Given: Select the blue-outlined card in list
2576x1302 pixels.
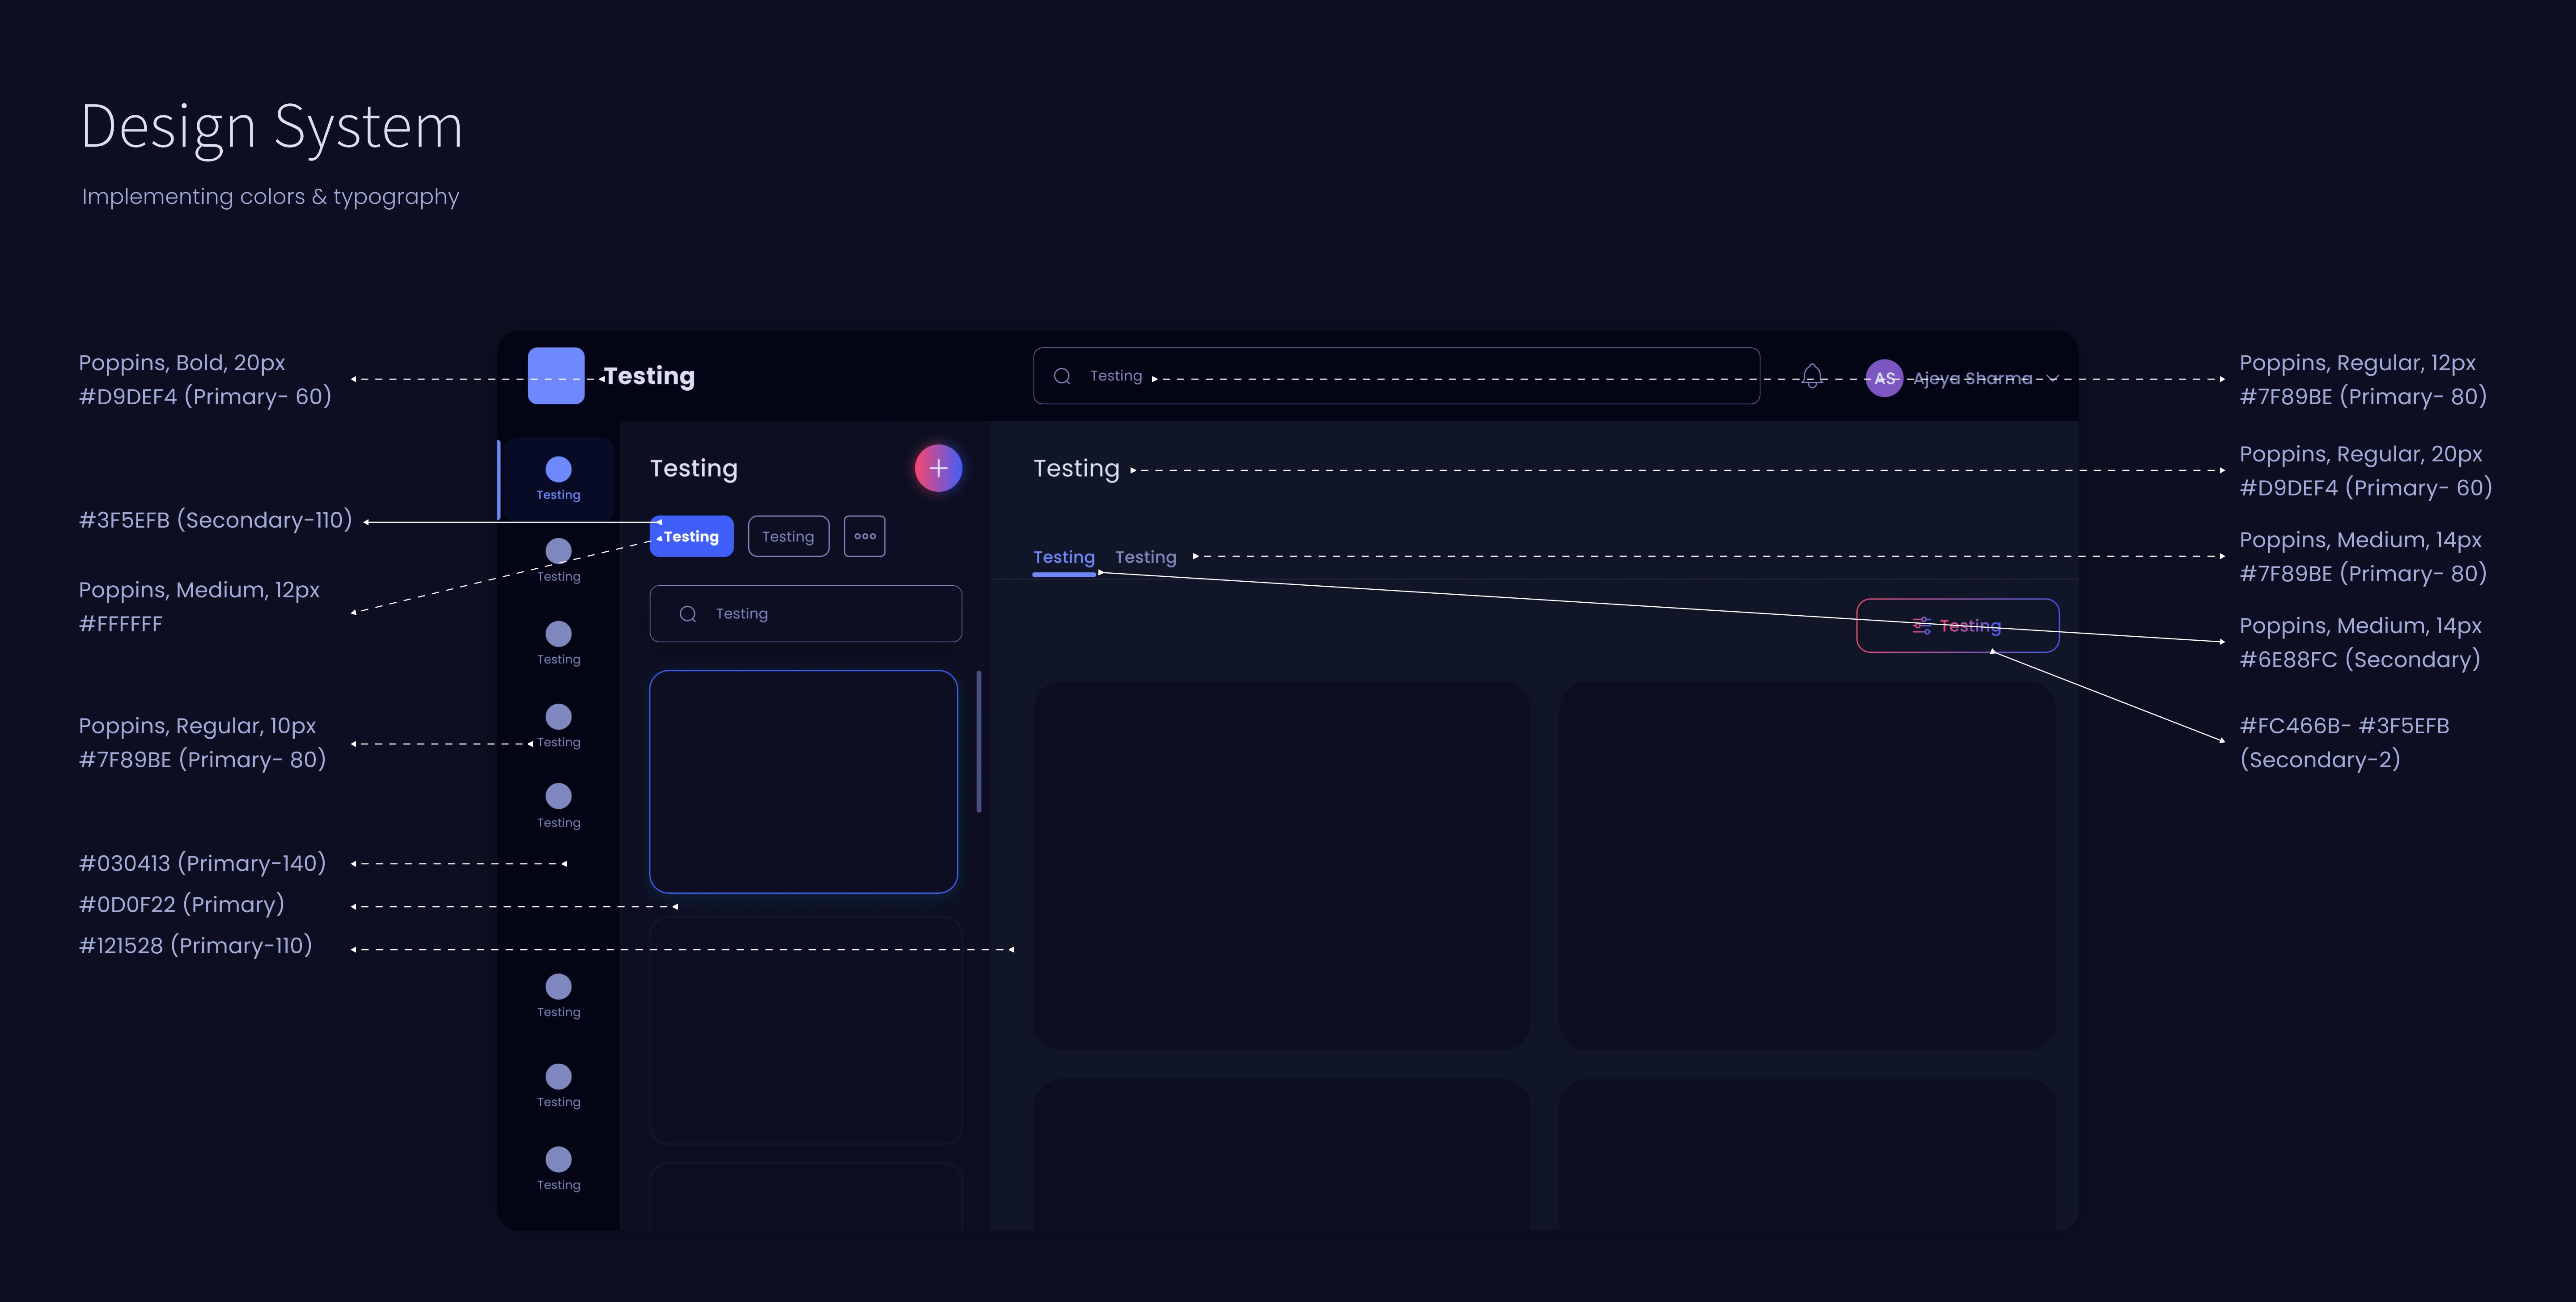Looking at the screenshot, I should tap(804, 781).
